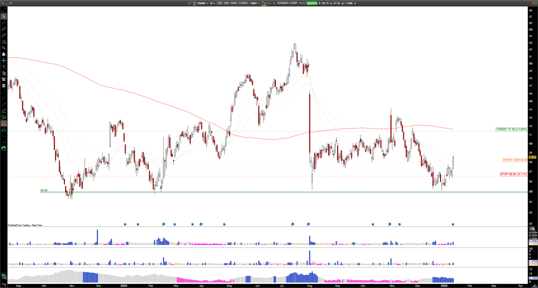Switch chart range to 500U
This screenshot has width=538, height=288.
click(x=234, y=3)
